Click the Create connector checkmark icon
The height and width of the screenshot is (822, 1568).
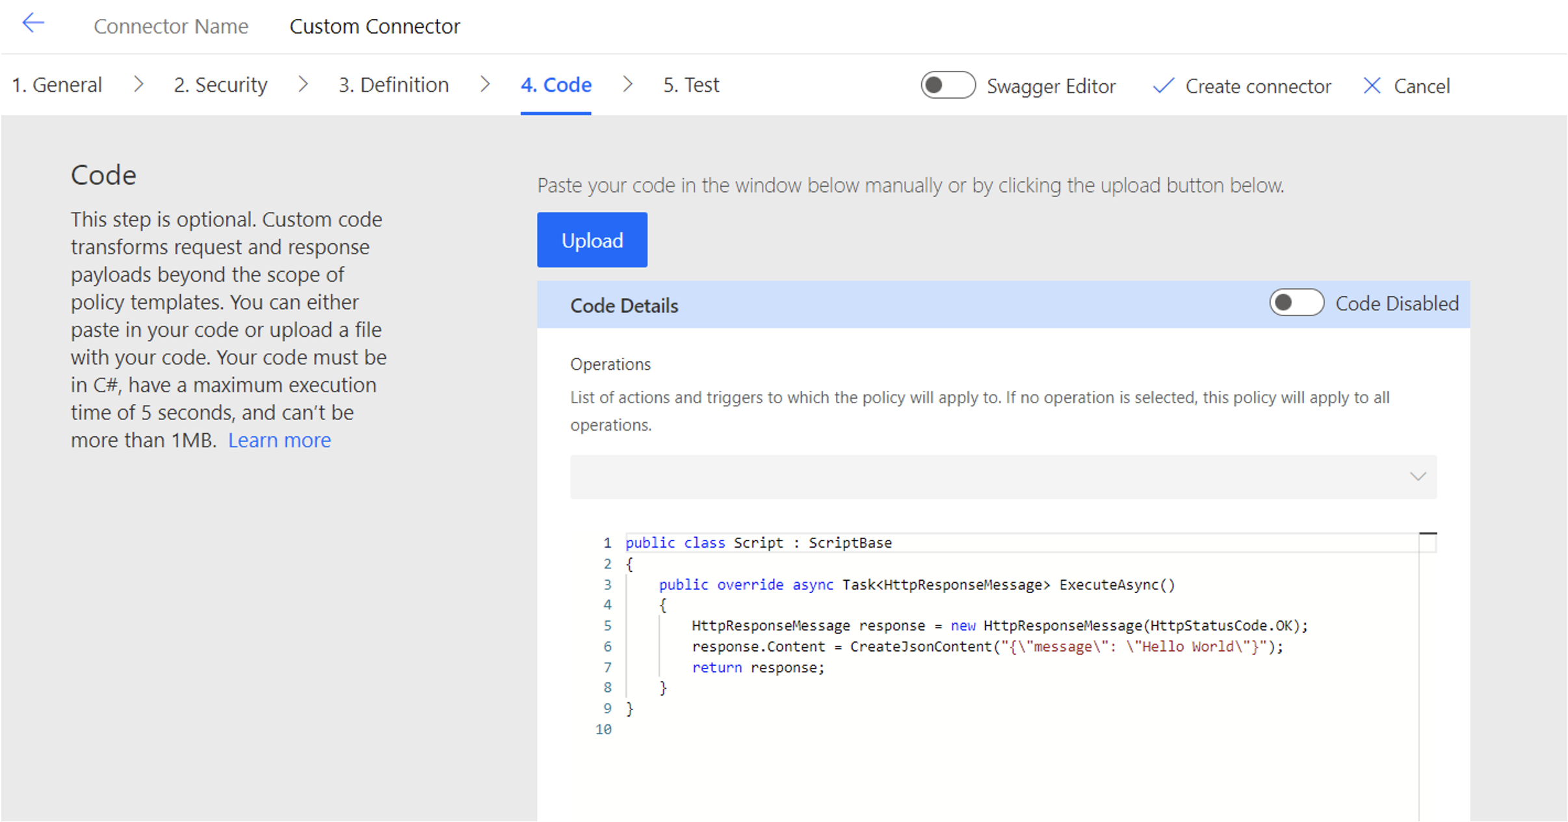[x=1163, y=86]
